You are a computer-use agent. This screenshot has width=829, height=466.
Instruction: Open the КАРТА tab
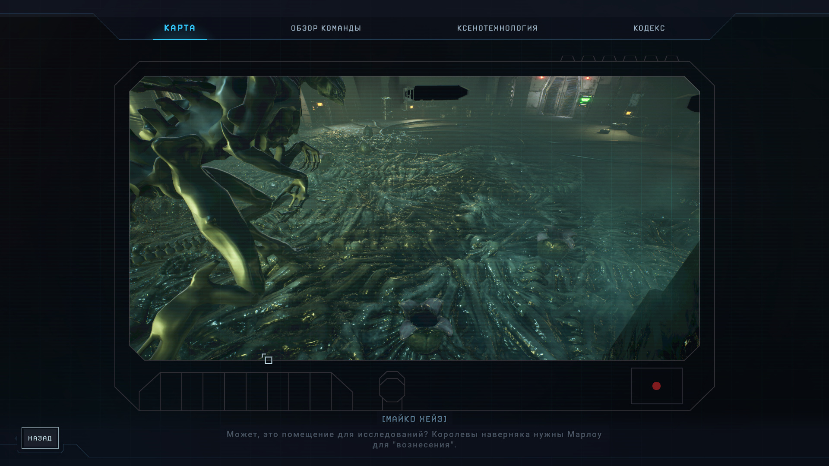pyautogui.click(x=180, y=28)
